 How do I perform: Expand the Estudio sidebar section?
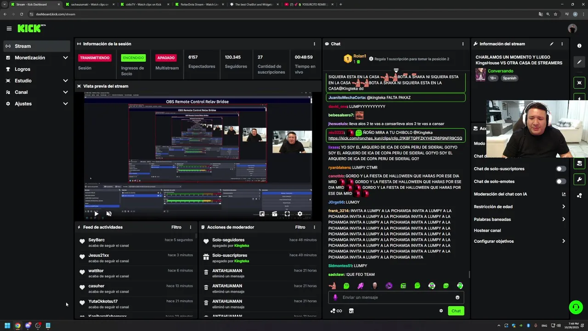(65, 80)
